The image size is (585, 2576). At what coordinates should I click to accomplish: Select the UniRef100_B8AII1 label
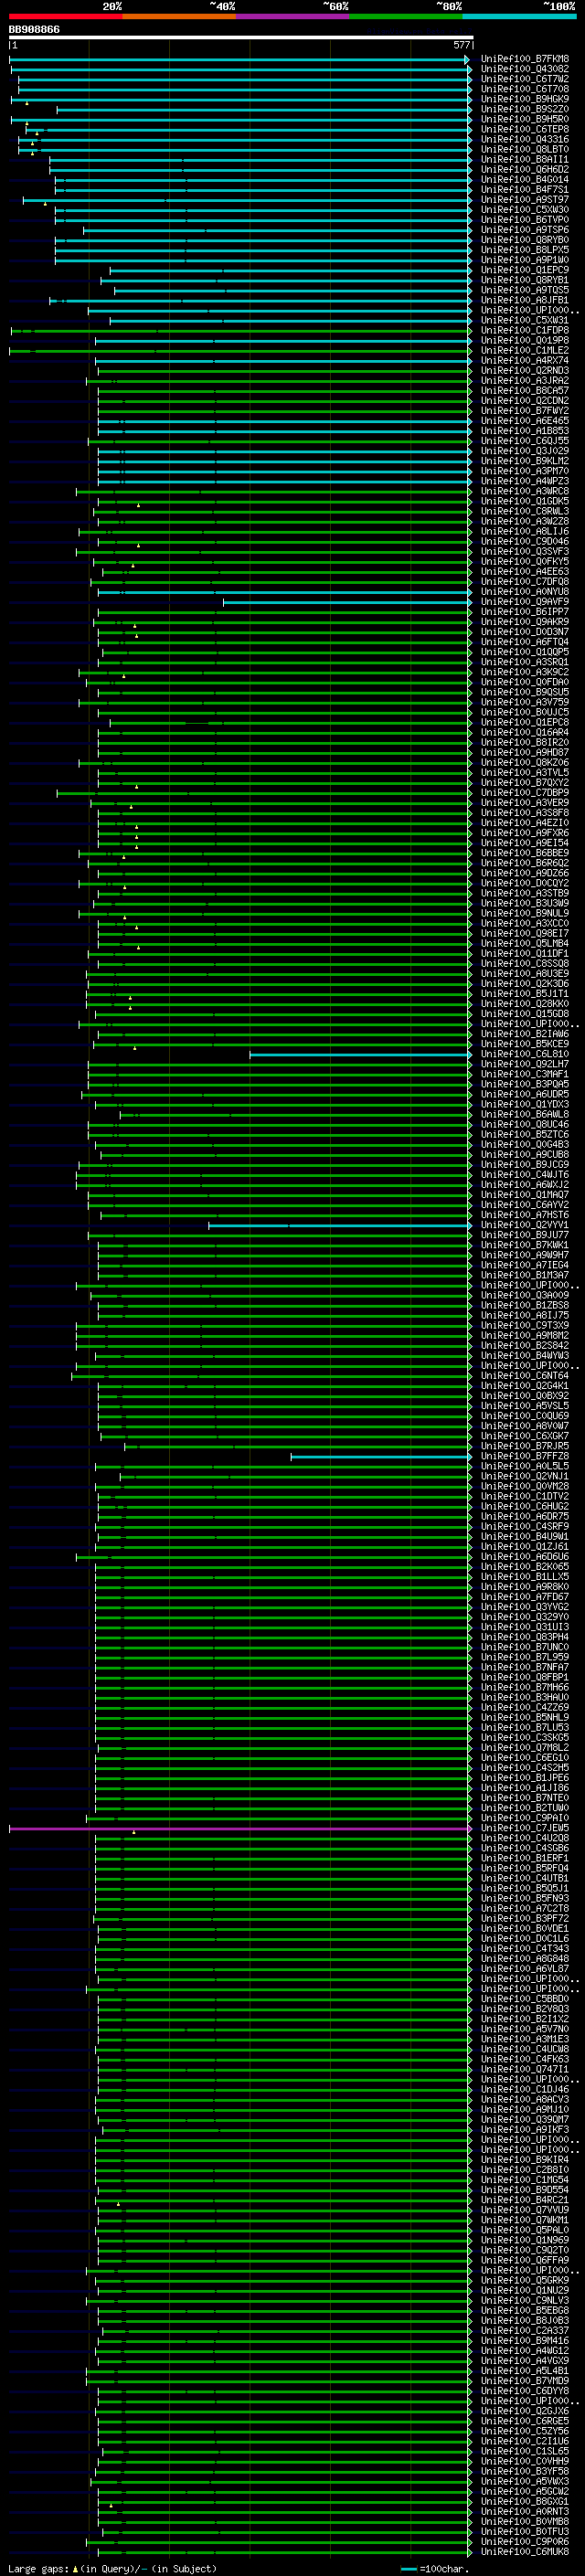[525, 159]
